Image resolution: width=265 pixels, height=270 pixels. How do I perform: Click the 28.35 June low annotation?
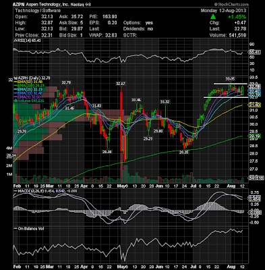[184, 153]
